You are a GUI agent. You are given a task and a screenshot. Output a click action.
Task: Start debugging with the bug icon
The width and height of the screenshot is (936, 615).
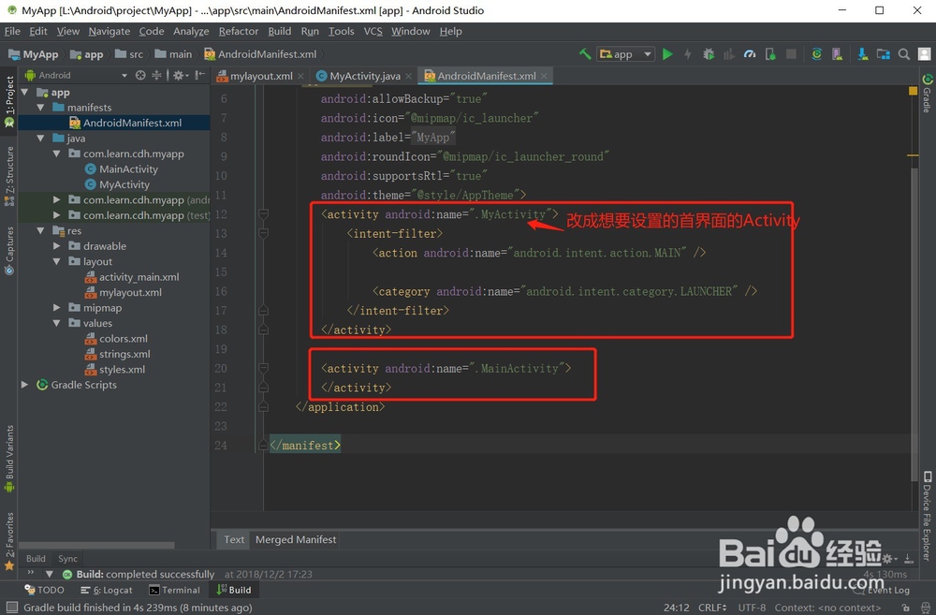[x=709, y=54]
